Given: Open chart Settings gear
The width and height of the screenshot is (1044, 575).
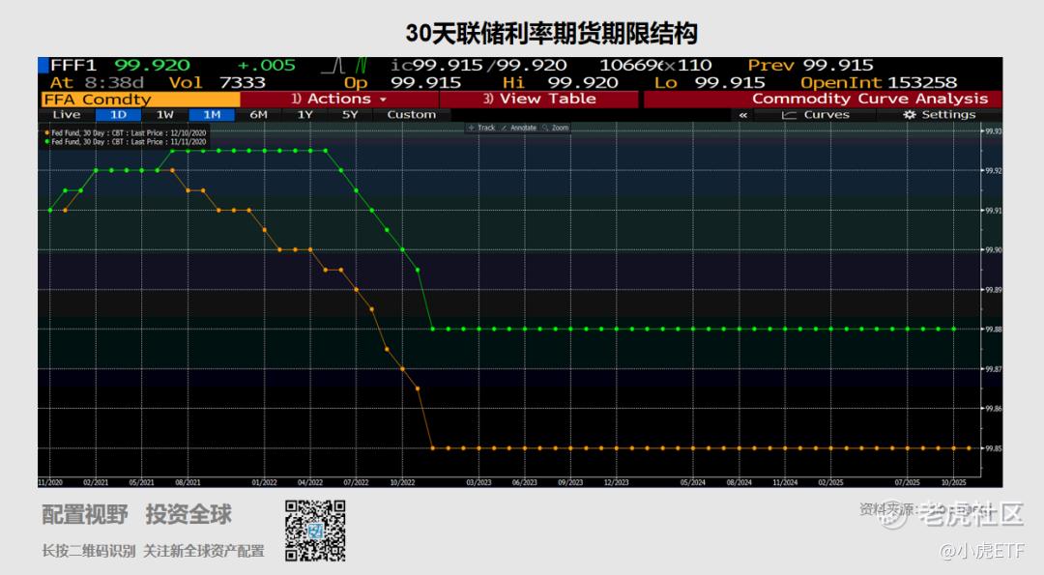Looking at the screenshot, I should pos(939,114).
